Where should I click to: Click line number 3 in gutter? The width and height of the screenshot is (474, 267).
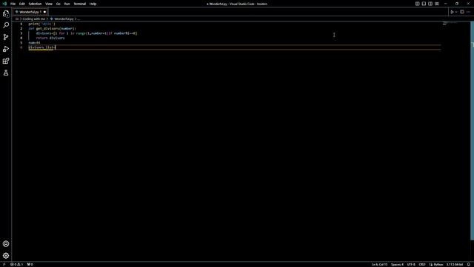click(x=21, y=33)
